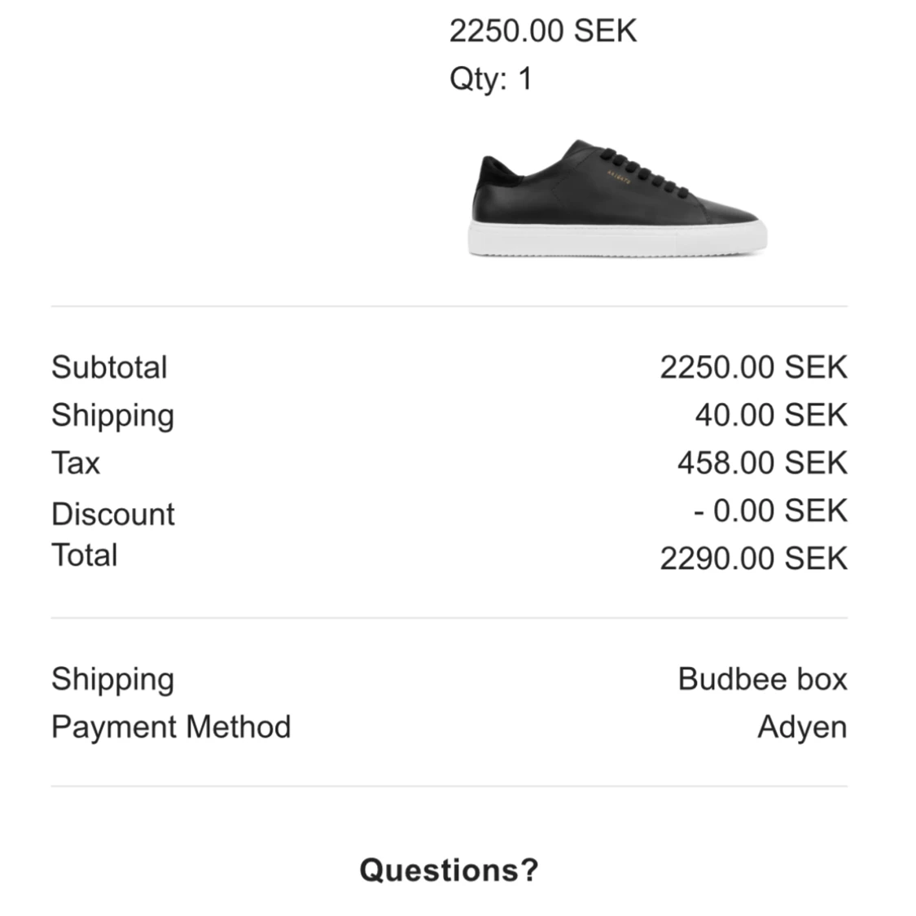Click the Payment Method label

click(171, 727)
